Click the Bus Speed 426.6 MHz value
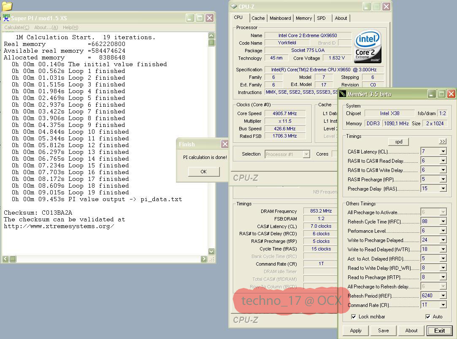This screenshot has width=457, height=339. tap(285, 129)
